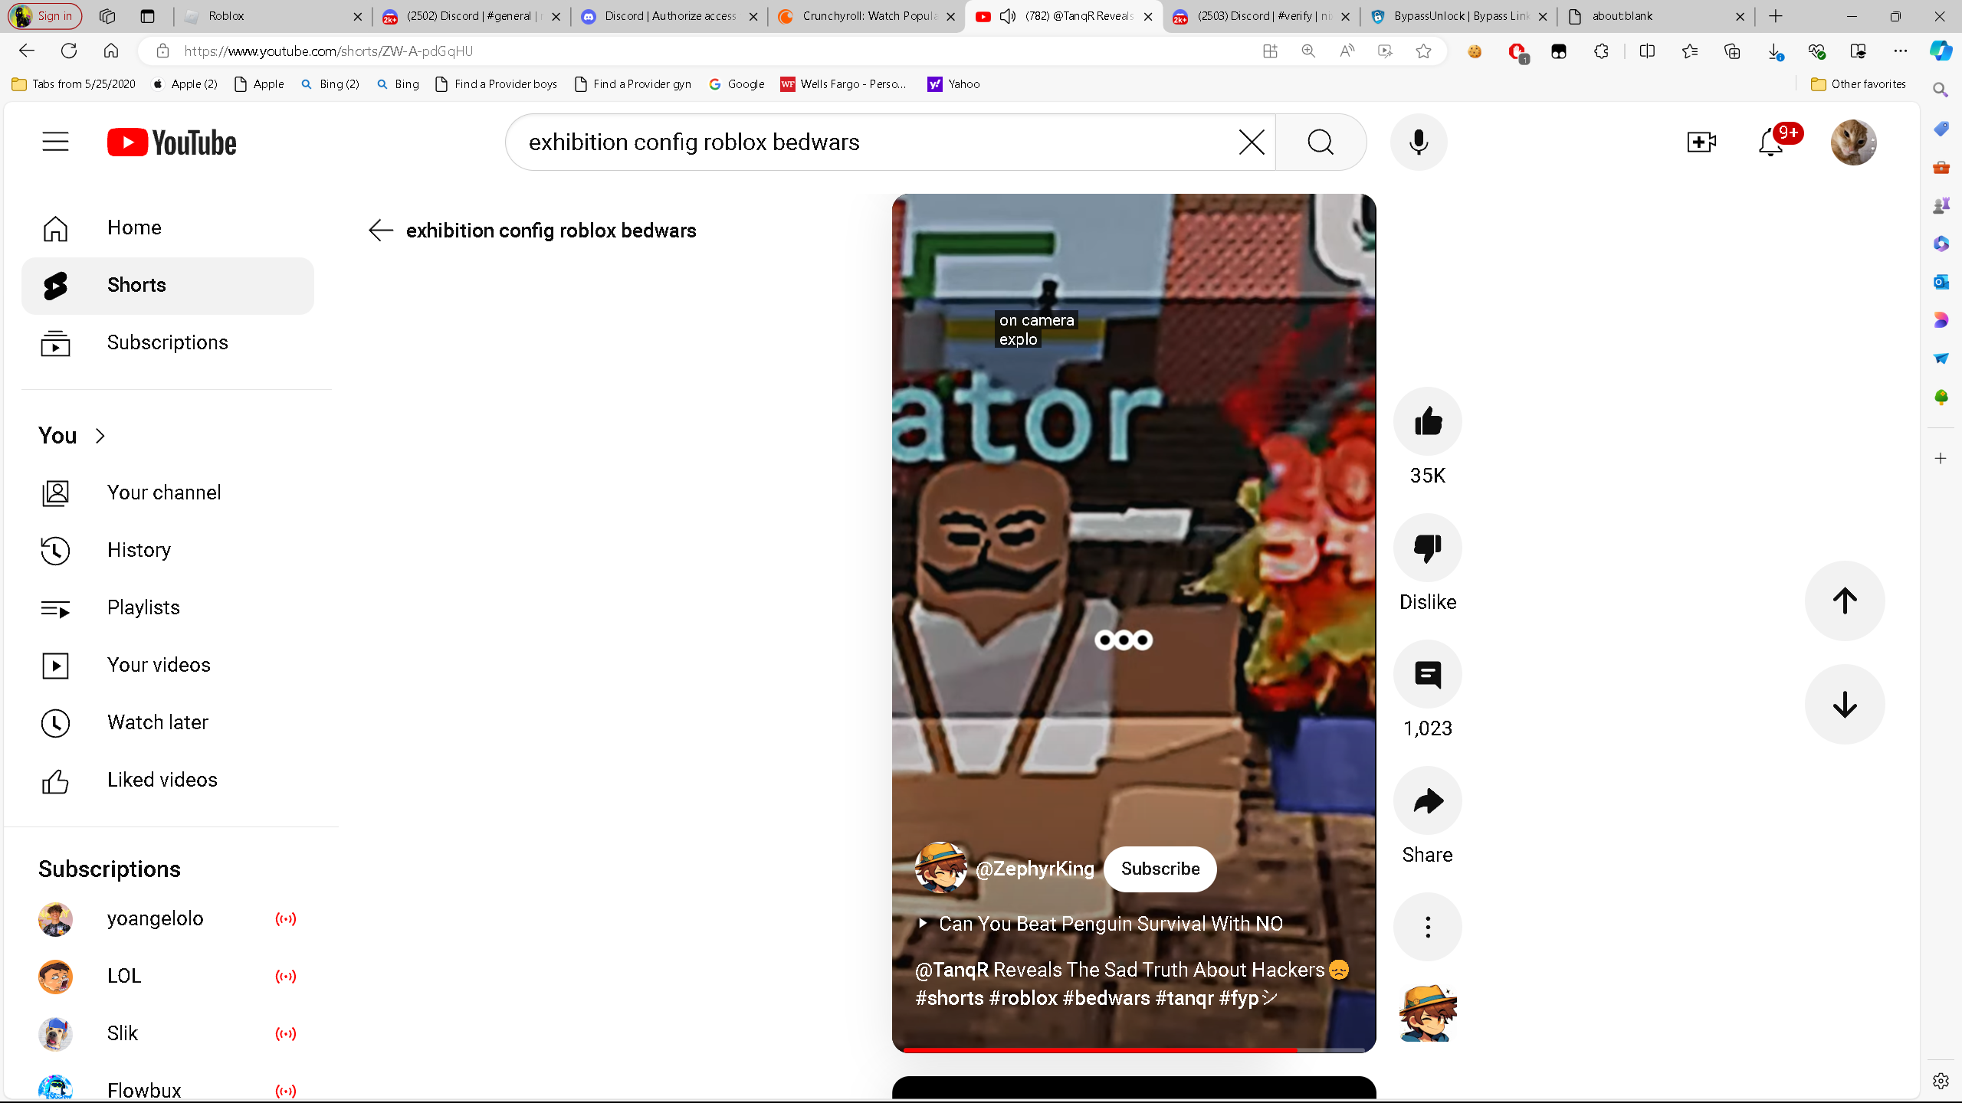Viewport: 1962px width, 1103px height.
Task: Toggle the hamburger guide menu
Action: (x=55, y=142)
